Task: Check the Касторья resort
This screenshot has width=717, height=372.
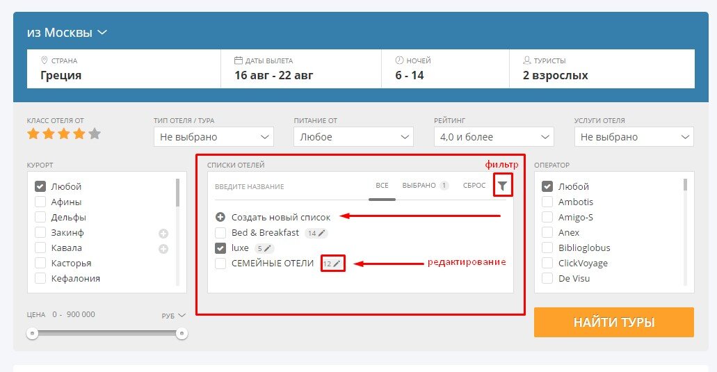Action: pyautogui.click(x=40, y=263)
